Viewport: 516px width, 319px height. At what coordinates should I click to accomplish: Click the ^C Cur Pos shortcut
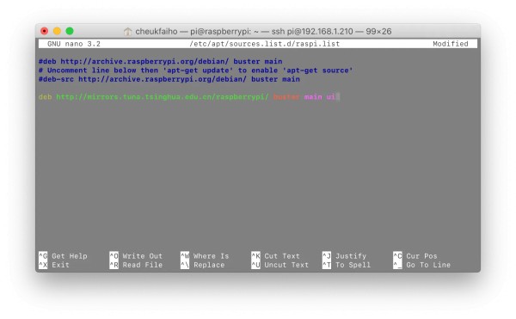click(415, 256)
